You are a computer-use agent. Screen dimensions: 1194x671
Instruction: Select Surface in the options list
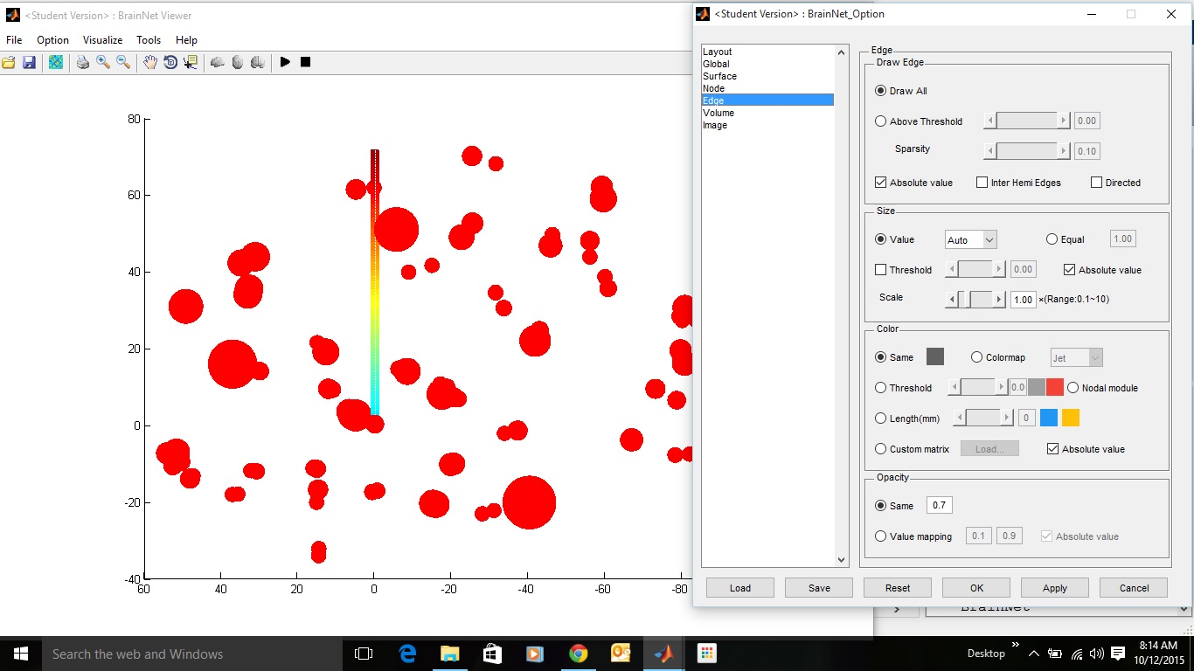click(x=719, y=76)
